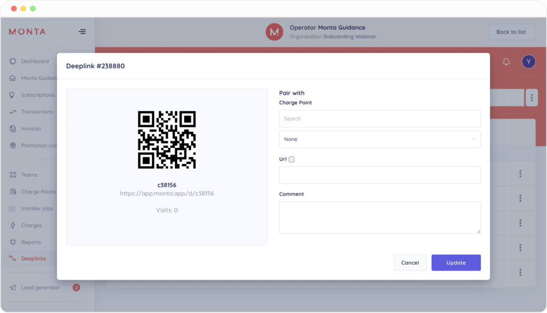Open the Dashboard menu item
Viewport: 547px width, 313px height.
click(x=35, y=61)
